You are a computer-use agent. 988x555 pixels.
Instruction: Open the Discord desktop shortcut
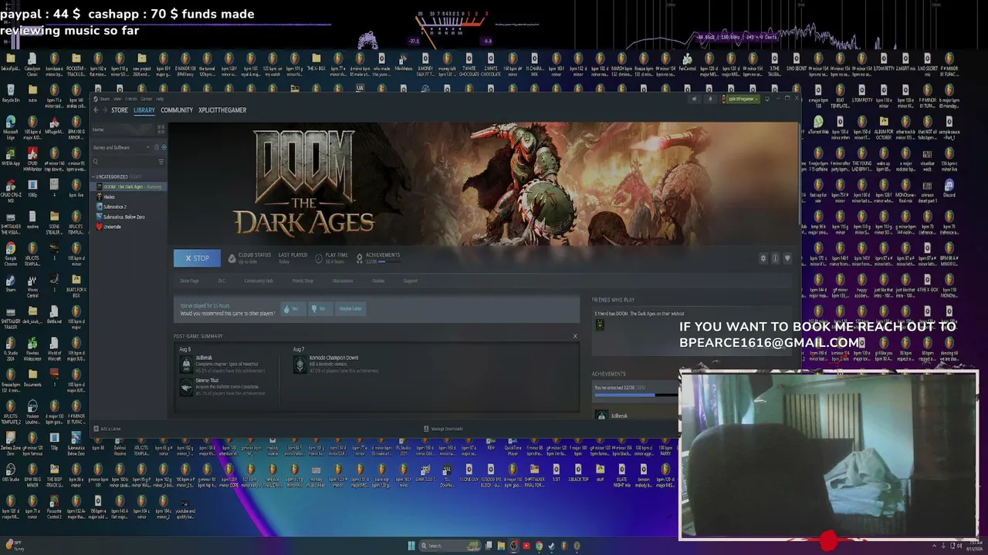point(949,188)
